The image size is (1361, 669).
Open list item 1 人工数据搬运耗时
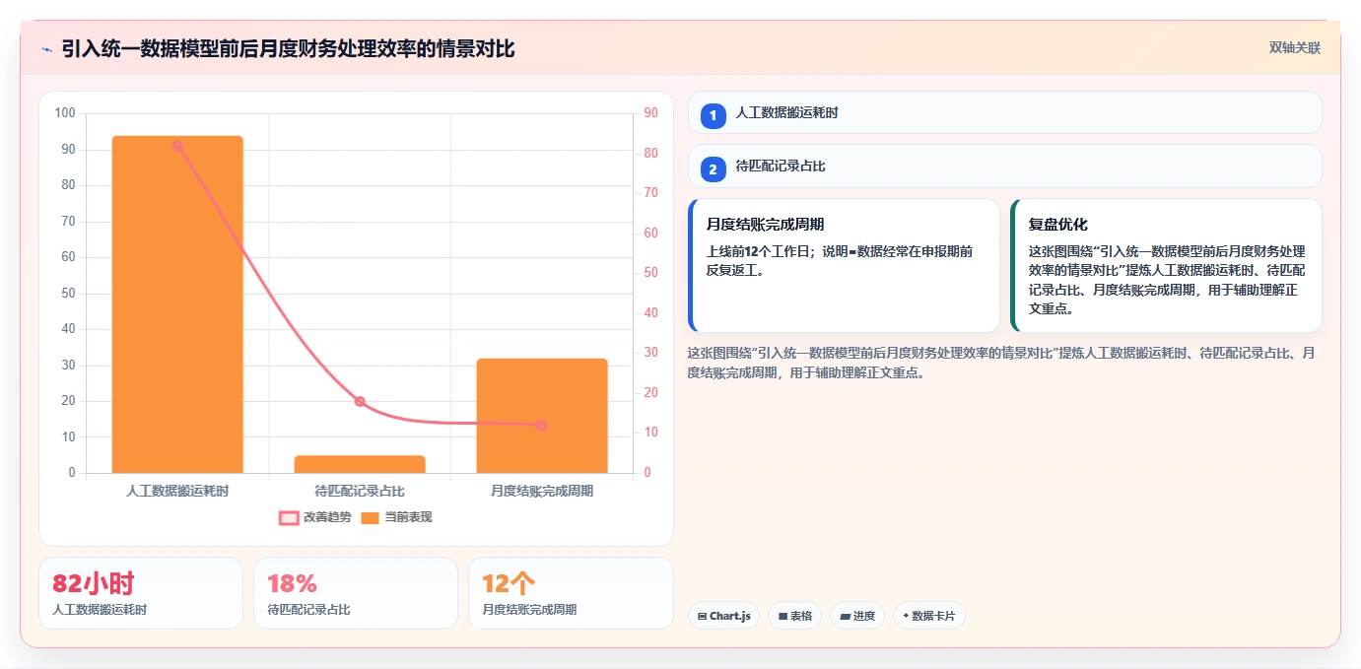[1004, 112]
